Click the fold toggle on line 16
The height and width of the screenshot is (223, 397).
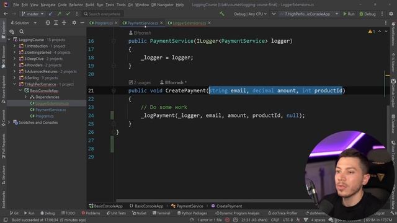114,41
